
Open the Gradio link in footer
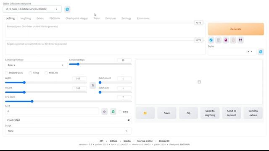point(127,141)
